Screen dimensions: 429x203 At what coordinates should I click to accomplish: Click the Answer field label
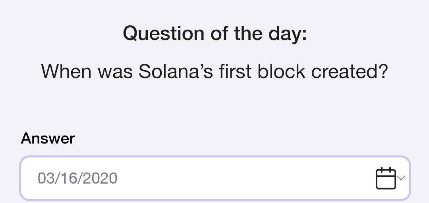click(x=48, y=138)
